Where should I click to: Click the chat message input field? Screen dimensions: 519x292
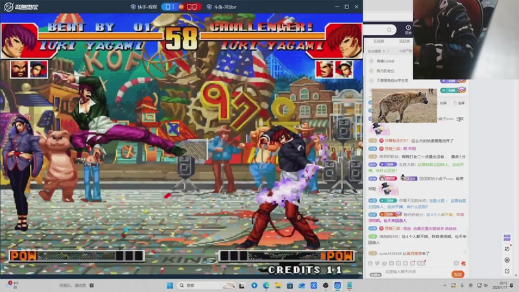click(x=416, y=272)
